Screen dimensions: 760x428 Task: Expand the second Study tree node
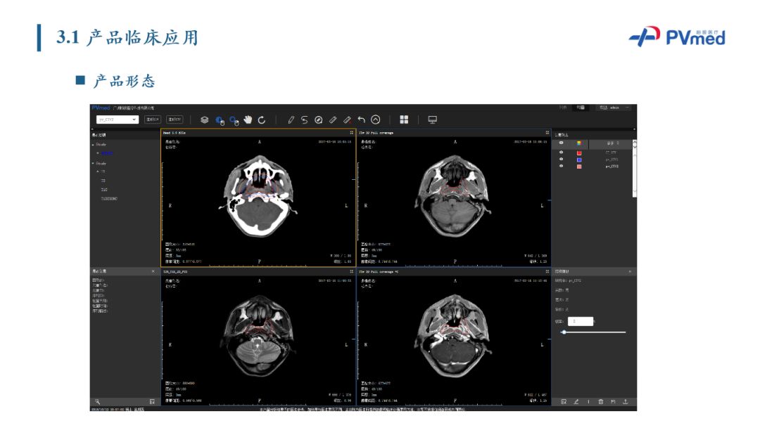click(93, 163)
